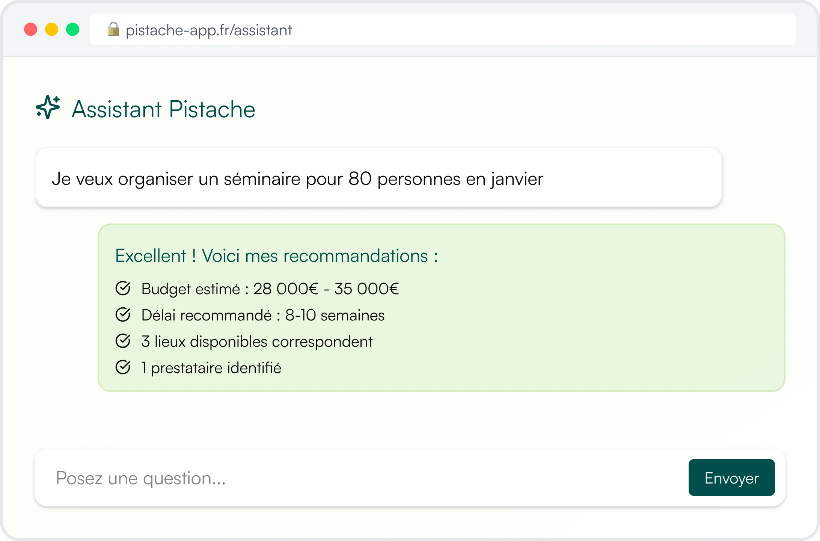Click the green traffic light button
Screen dimensions: 820x541
[x=72, y=29]
